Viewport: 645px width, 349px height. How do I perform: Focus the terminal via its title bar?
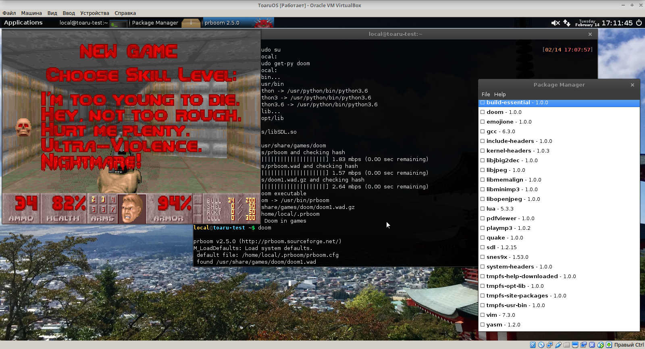point(395,34)
